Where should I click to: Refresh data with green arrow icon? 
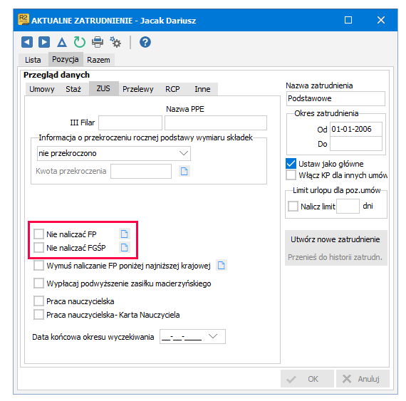tap(80, 42)
